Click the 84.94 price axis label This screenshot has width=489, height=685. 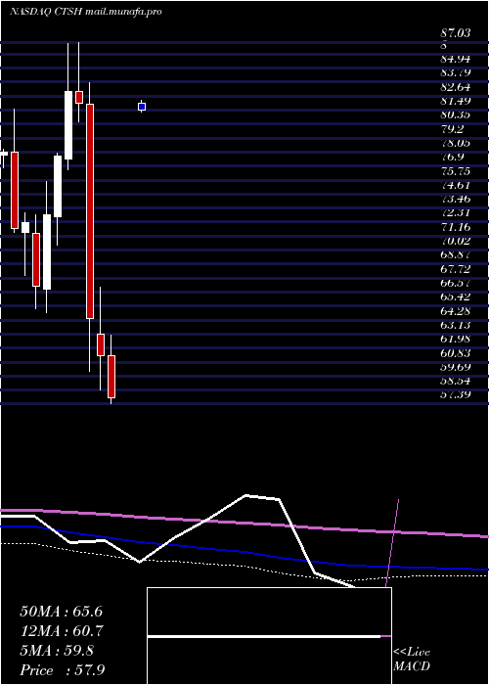[456, 59]
